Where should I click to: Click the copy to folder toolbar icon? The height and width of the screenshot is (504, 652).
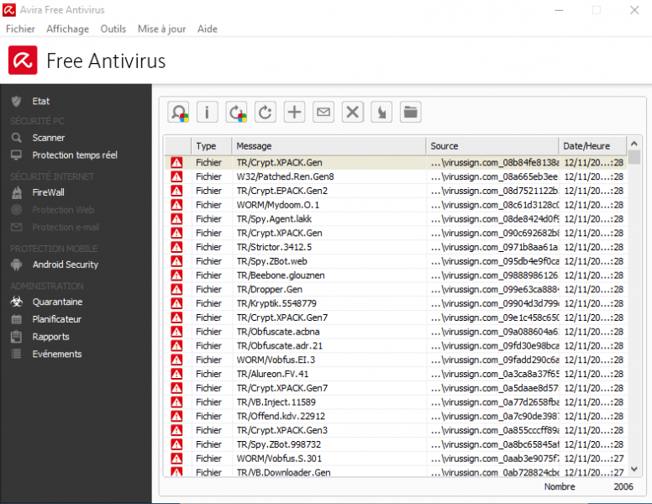pyautogui.click(x=381, y=113)
